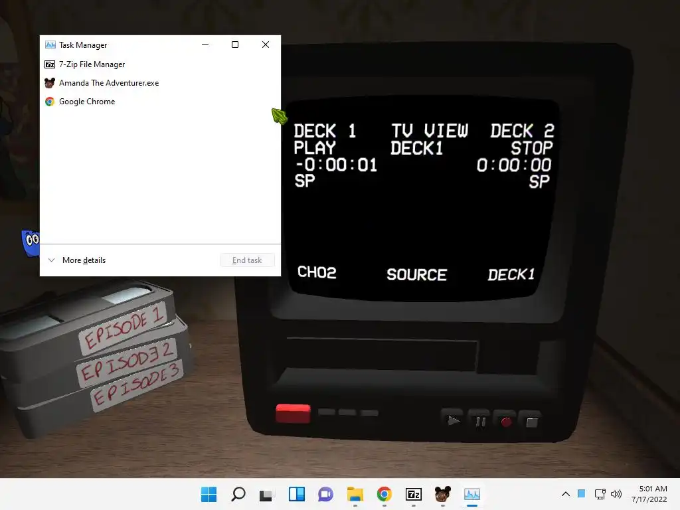Open volume control from system tray
Viewport: 680px width, 510px height.
click(616, 493)
